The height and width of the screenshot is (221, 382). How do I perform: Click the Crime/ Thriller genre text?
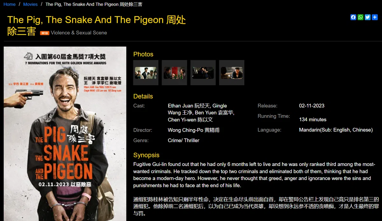click(184, 140)
